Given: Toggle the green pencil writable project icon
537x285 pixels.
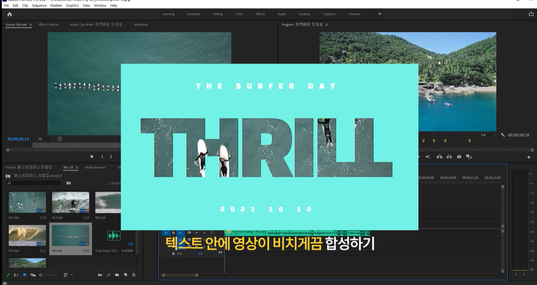Looking at the screenshot, I should [8, 275].
